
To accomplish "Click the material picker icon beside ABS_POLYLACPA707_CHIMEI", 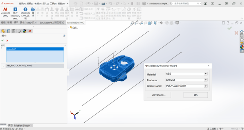I will click(3, 66).
